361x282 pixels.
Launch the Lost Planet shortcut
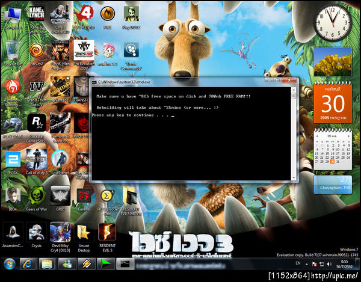click(x=60, y=162)
